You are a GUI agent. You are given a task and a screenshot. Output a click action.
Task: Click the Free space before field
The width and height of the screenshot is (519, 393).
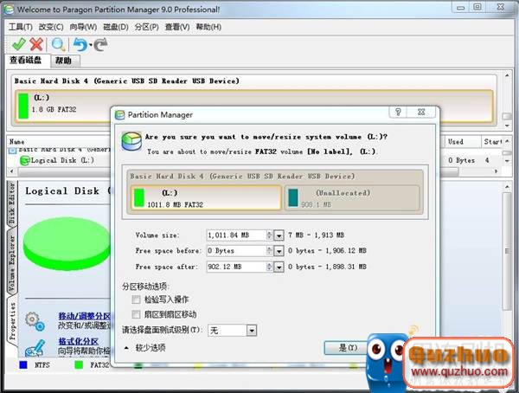[236, 251]
